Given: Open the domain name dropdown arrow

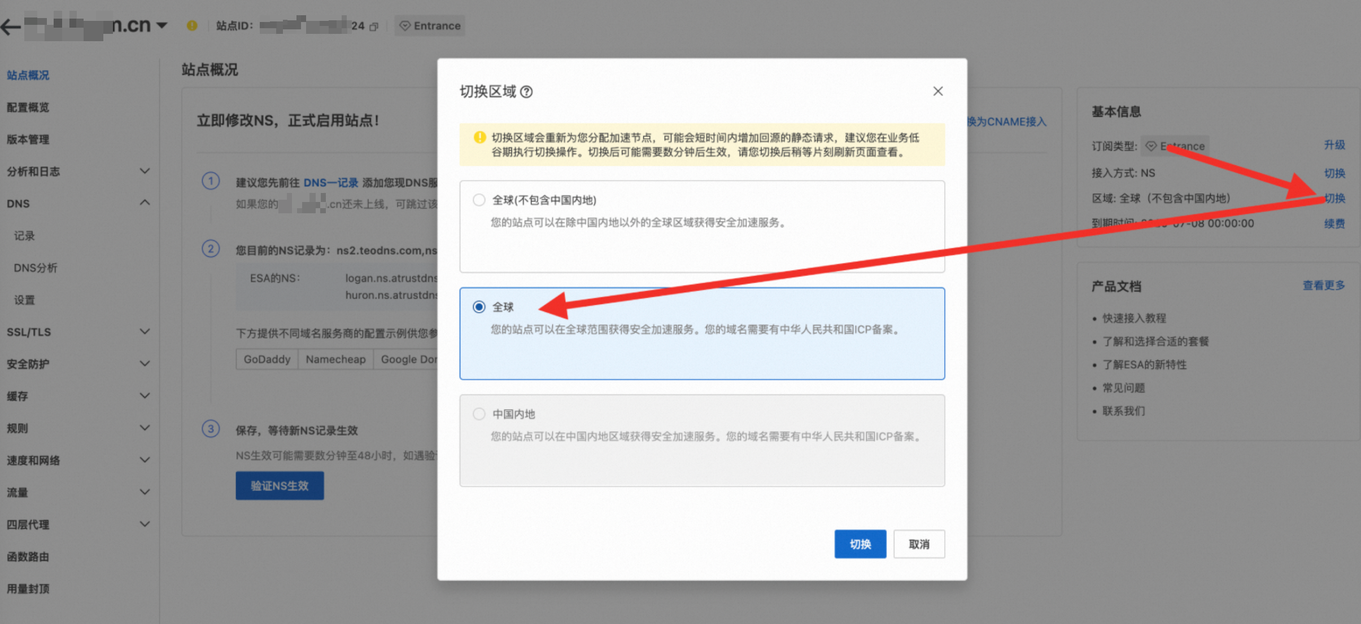Looking at the screenshot, I should (x=162, y=25).
